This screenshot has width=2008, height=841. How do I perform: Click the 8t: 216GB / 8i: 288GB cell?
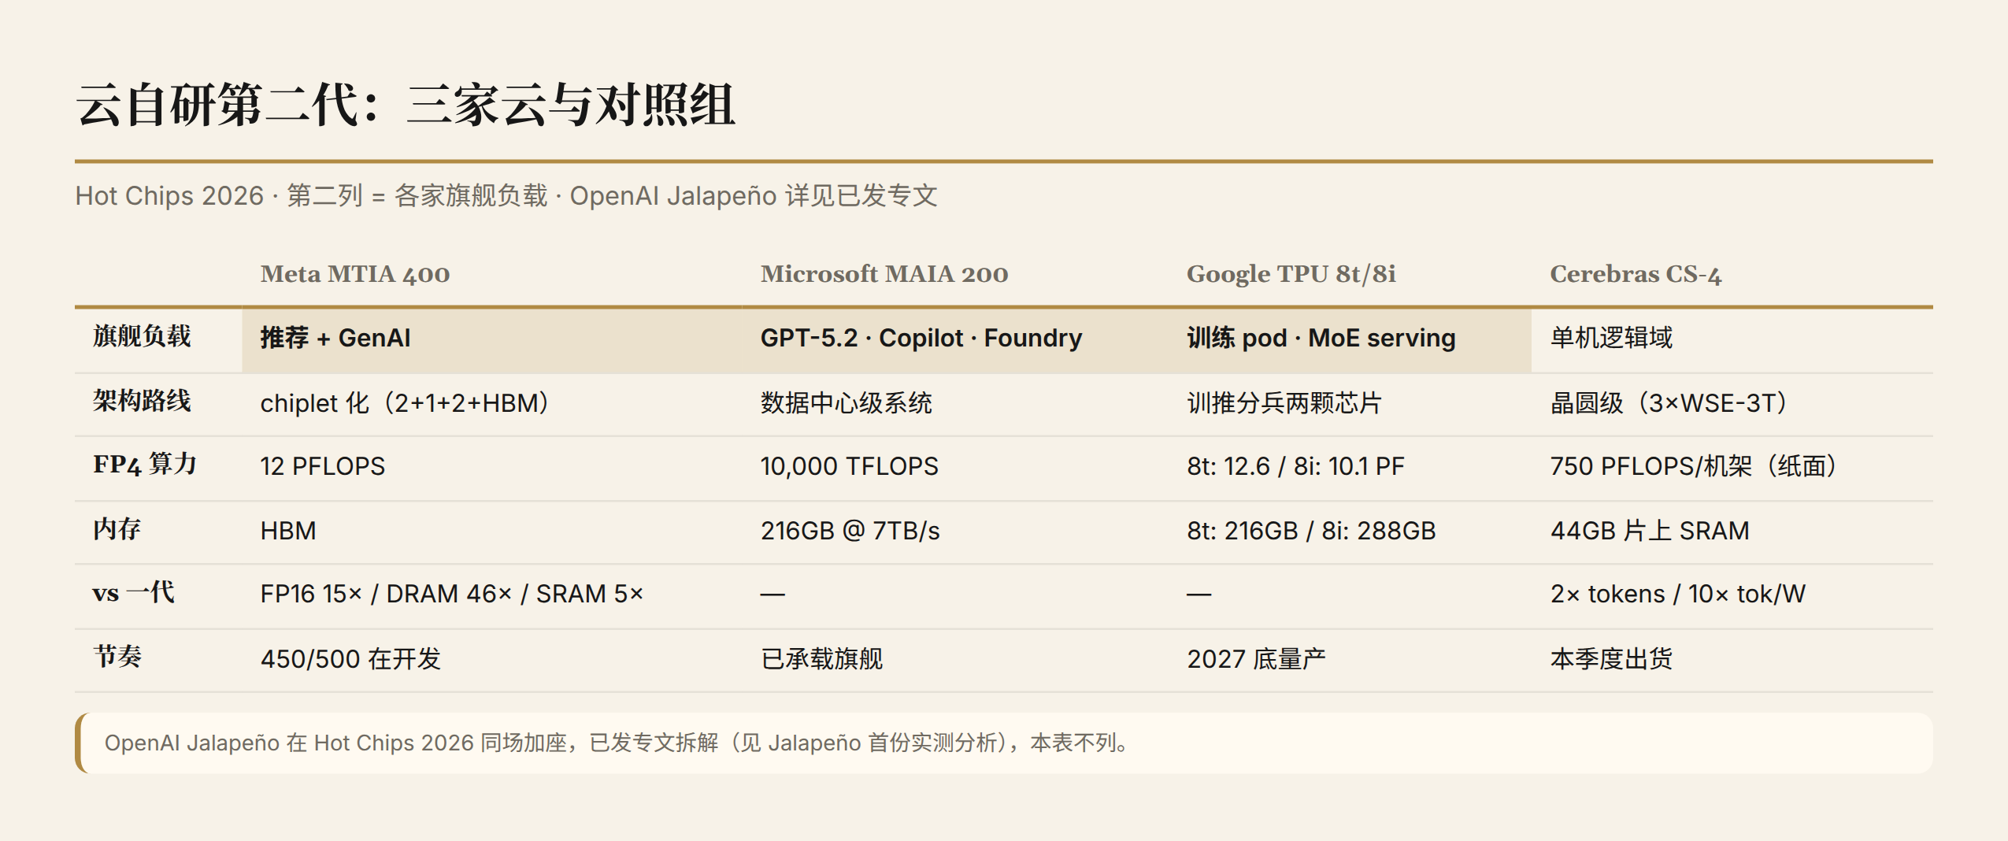click(x=1350, y=532)
